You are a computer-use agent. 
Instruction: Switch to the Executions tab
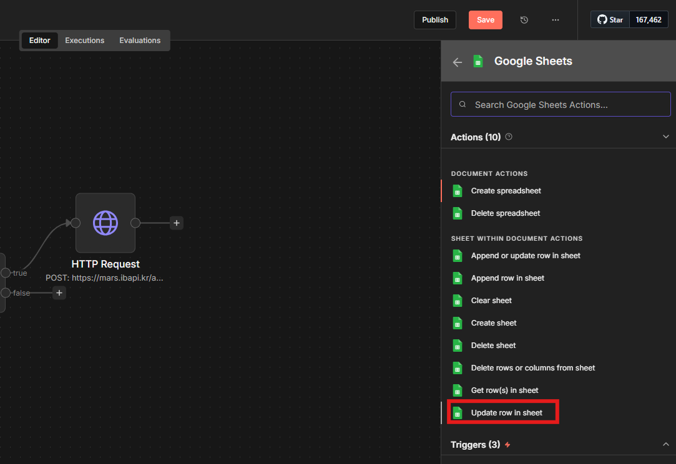[85, 41]
